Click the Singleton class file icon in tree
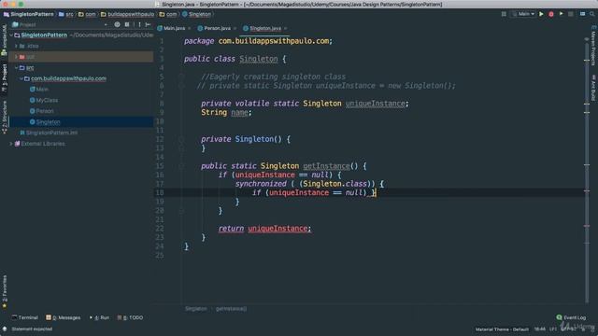The image size is (598, 336). 32,122
